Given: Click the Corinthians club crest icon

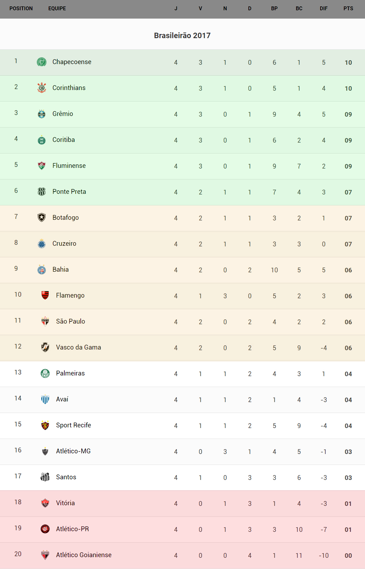Looking at the screenshot, I should tap(42, 88).
